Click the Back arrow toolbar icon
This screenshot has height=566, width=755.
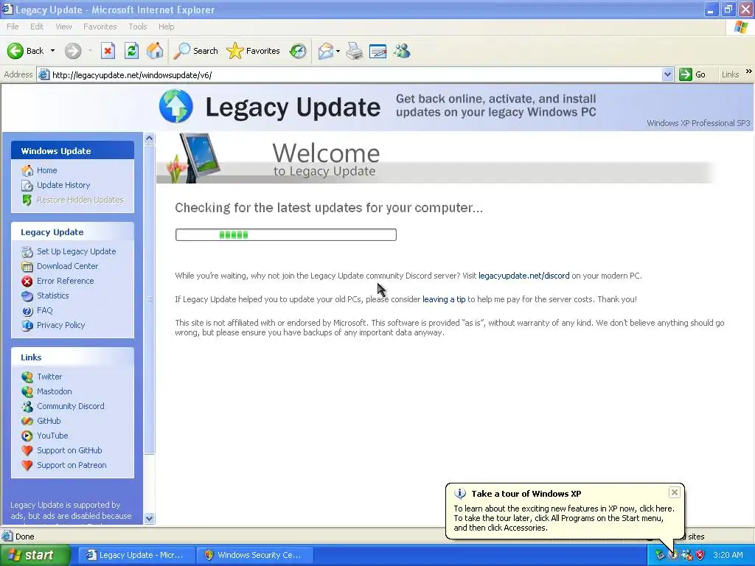coord(15,51)
